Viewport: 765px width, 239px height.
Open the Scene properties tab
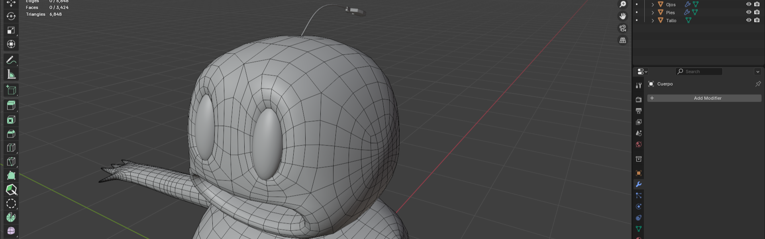[639, 133]
